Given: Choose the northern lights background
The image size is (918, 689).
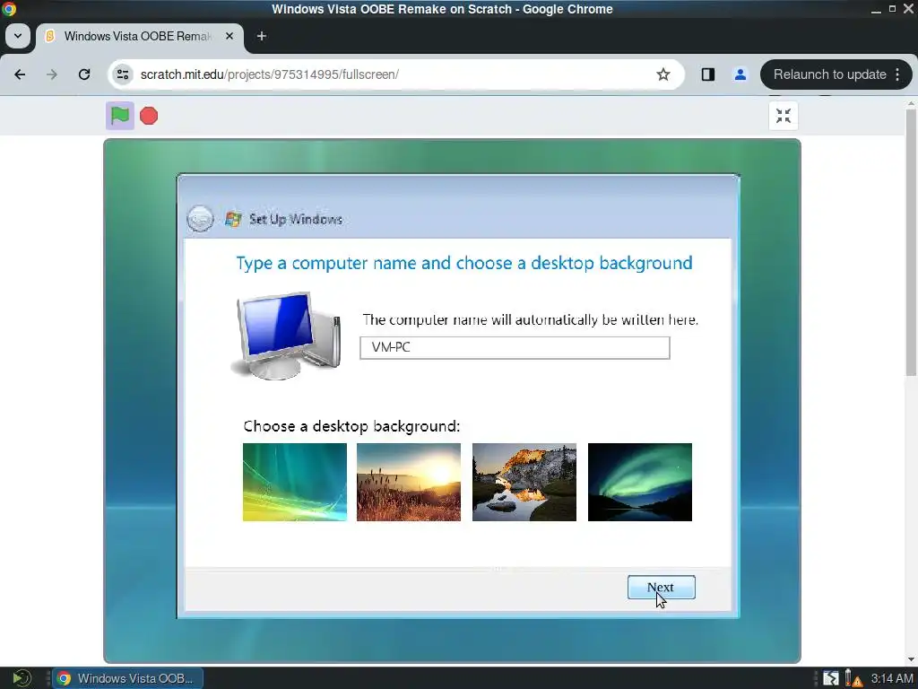Looking at the screenshot, I should (x=640, y=482).
